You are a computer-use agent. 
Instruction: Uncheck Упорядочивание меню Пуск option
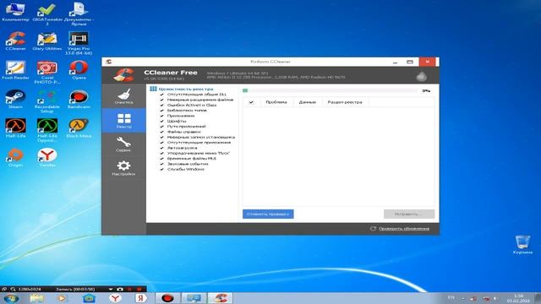coord(161,153)
